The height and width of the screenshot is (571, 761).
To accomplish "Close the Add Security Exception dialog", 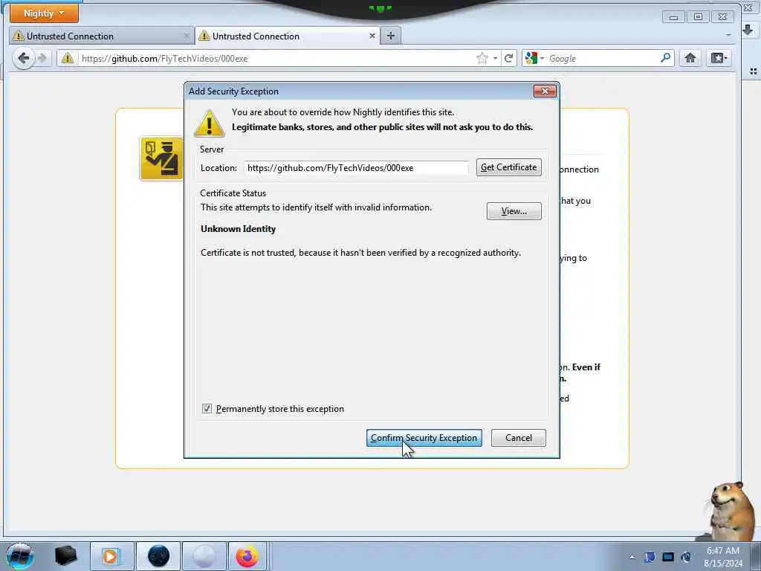I will click(545, 91).
